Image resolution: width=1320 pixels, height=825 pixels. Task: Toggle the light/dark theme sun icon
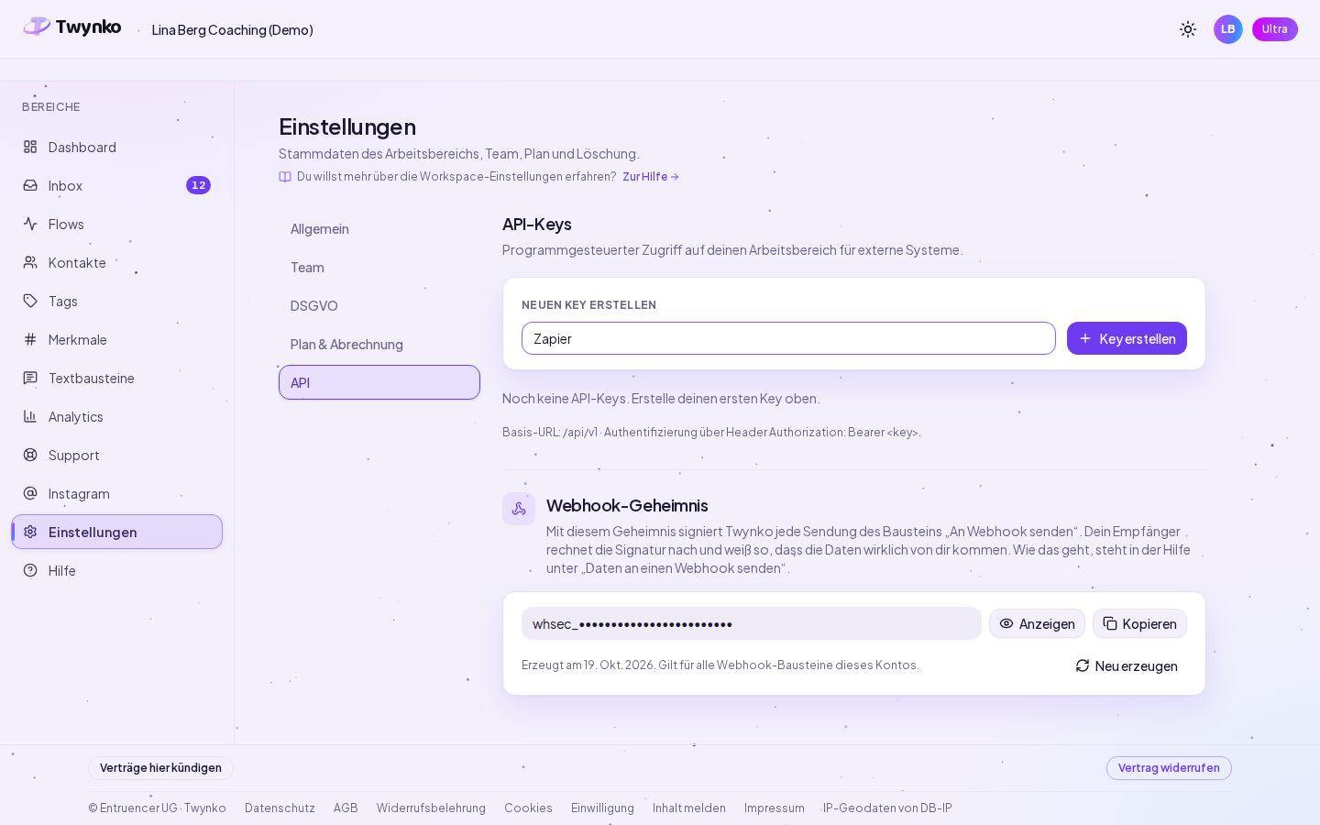(x=1188, y=29)
